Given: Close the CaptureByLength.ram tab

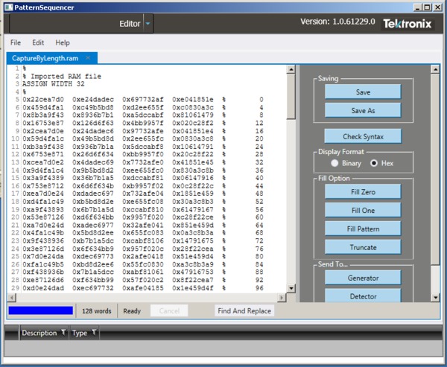Looking at the screenshot, I should click(88, 57).
